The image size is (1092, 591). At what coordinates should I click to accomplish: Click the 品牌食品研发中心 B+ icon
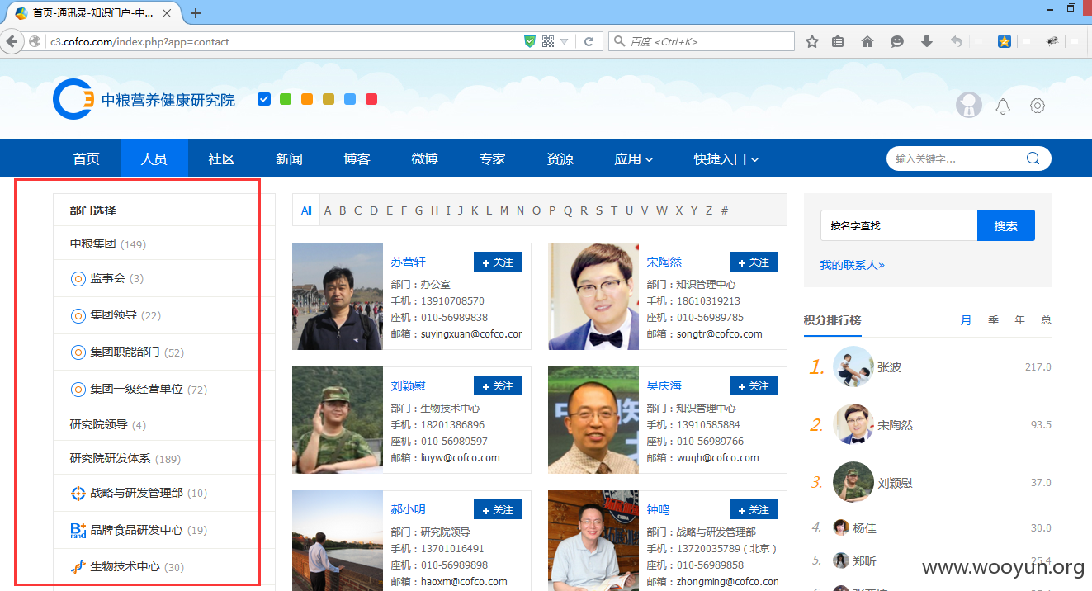click(x=78, y=530)
